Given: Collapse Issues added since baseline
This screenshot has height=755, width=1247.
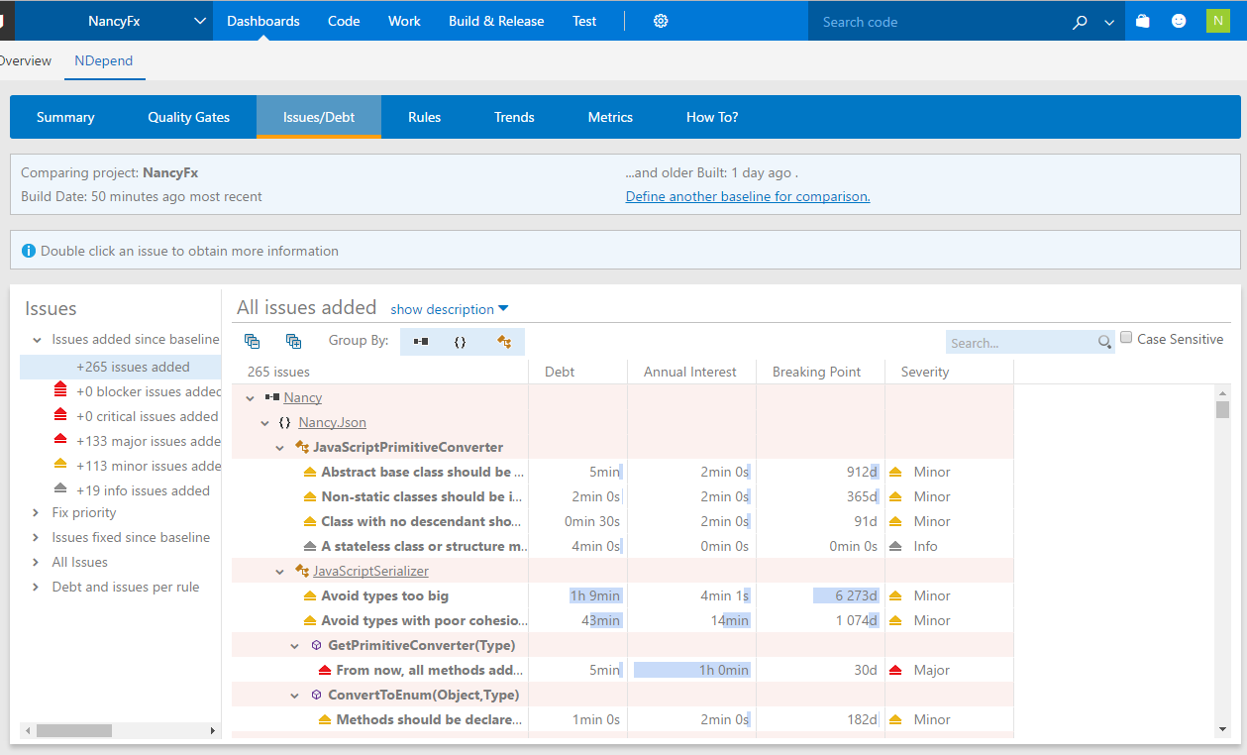Looking at the screenshot, I should pos(38,339).
